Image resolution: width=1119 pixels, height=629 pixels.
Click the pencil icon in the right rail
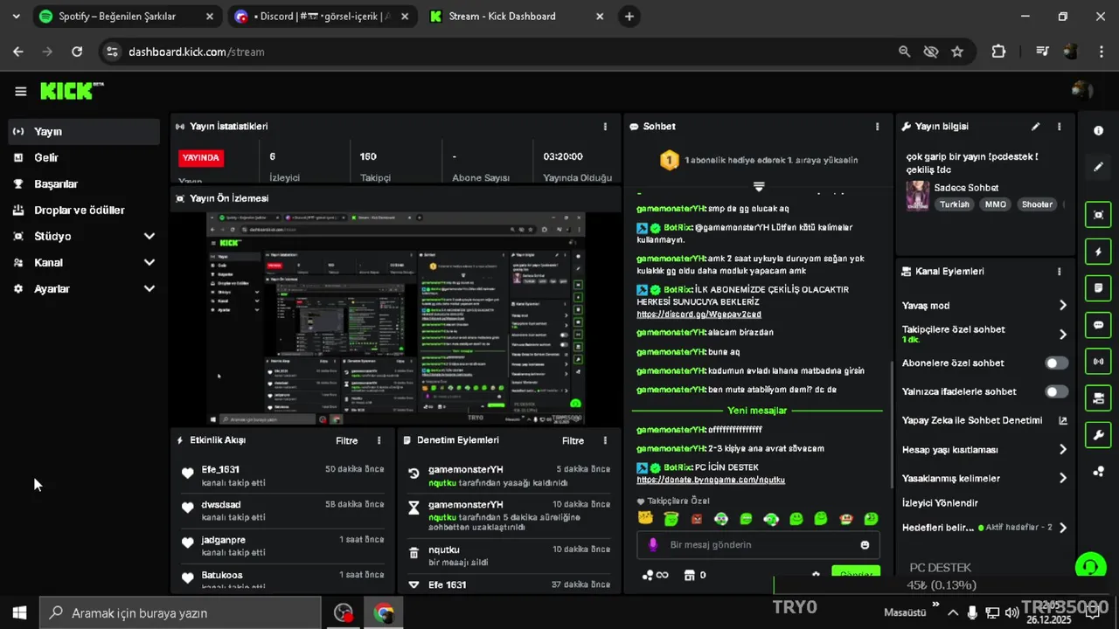click(x=1098, y=167)
